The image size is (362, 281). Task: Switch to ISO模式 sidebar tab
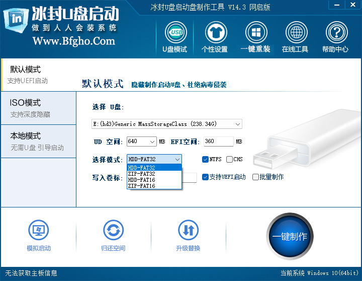pos(39,108)
